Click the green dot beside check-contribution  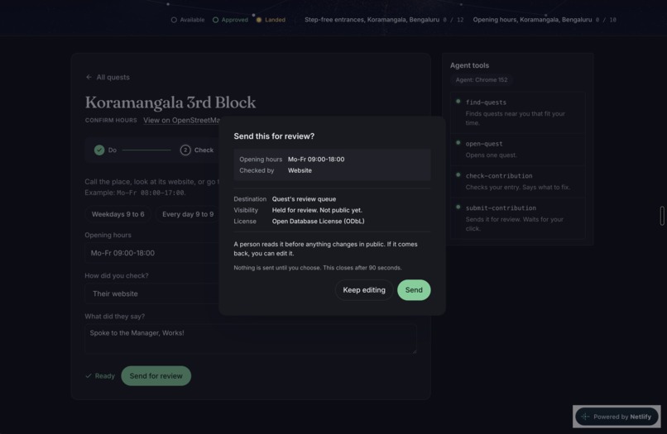click(458, 174)
